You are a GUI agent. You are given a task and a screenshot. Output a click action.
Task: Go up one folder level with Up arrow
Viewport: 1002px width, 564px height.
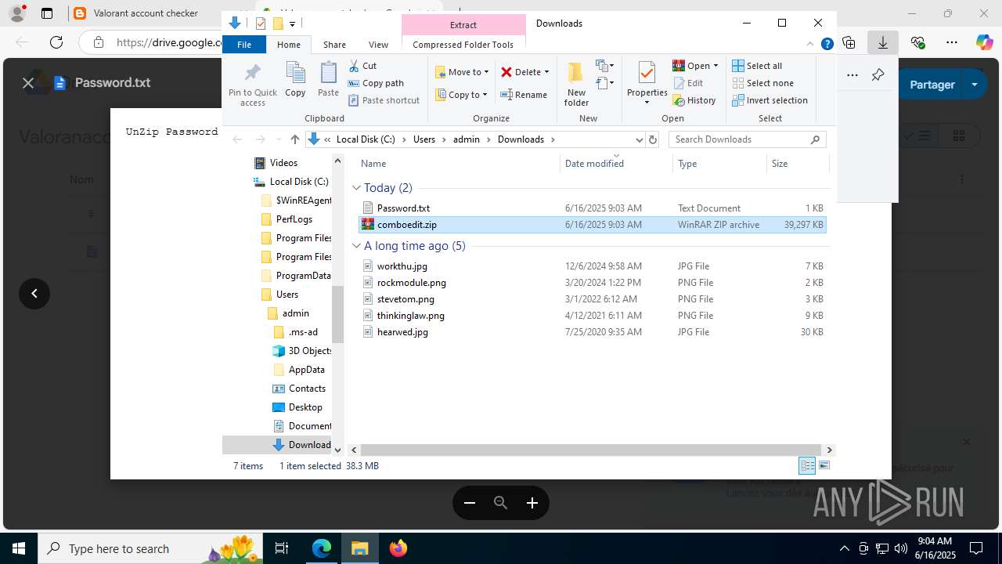(x=294, y=139)
